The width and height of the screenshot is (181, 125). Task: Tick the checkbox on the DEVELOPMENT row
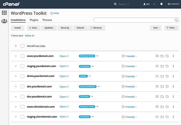(x=22, y=86)
